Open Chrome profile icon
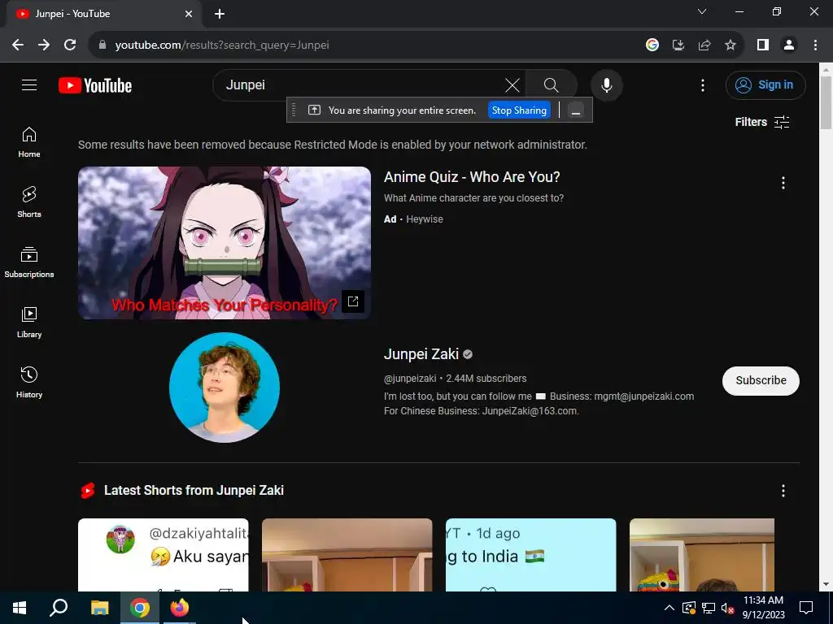The width and height of the screenshot is (833, 624). pyautogui.click(x=789, y=45)
